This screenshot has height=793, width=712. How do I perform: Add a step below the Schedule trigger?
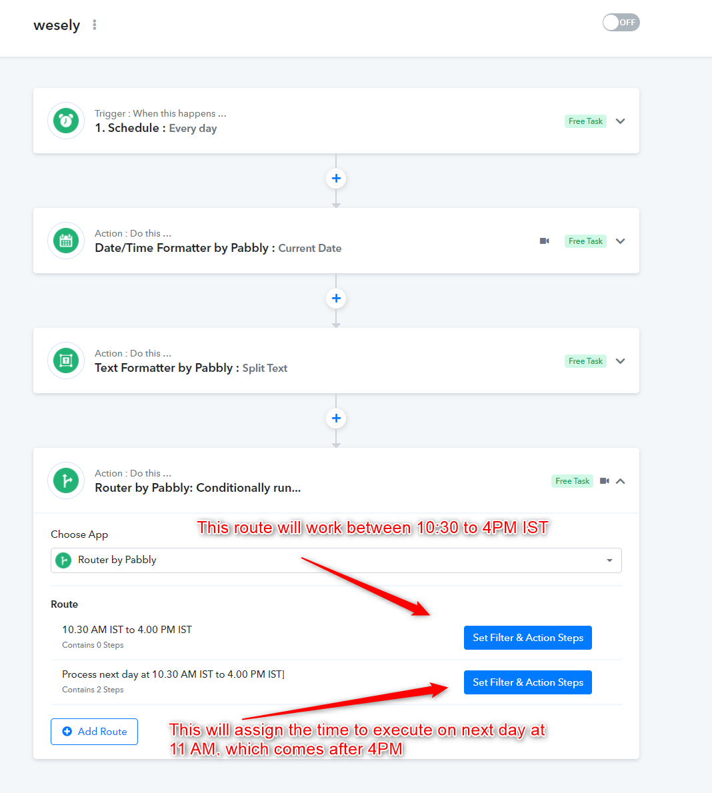tap(336, 178)
